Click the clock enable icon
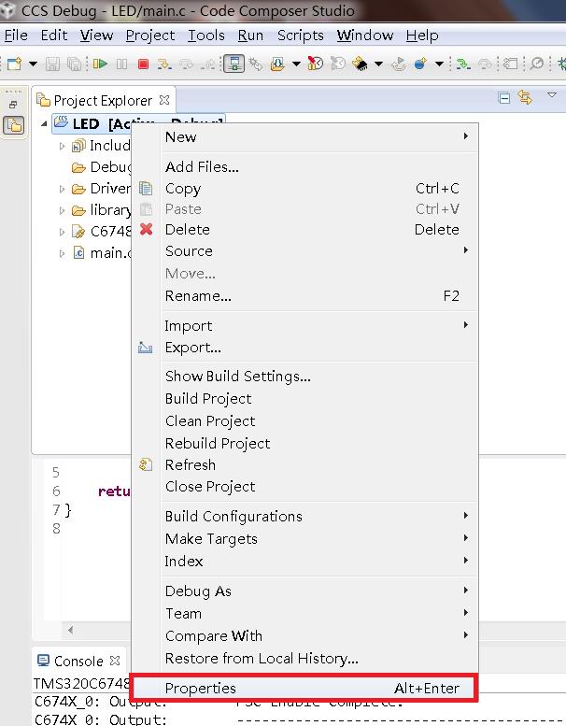 click(x=316, y=64)
